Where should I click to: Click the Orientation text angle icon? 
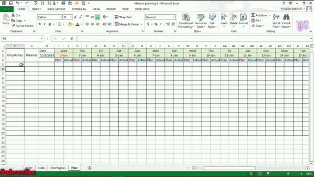pyautogui.click(x=105, y=17)
